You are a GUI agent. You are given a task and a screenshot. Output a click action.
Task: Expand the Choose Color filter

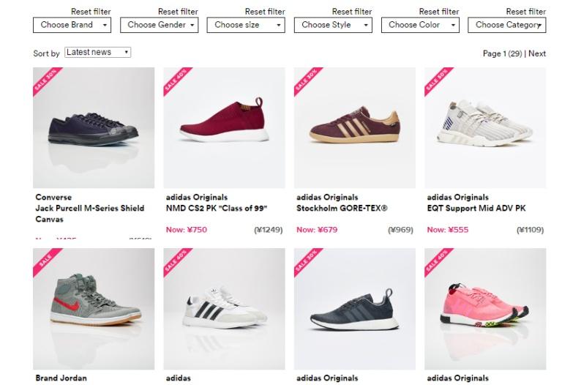[x=420, y=25]
